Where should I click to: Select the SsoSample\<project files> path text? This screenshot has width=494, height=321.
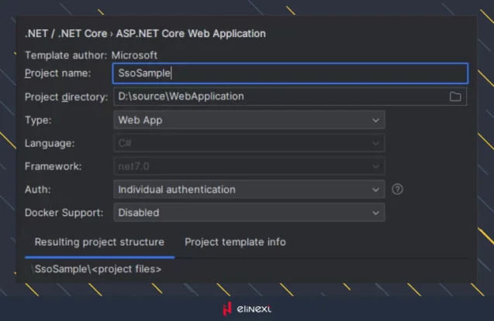98,269
